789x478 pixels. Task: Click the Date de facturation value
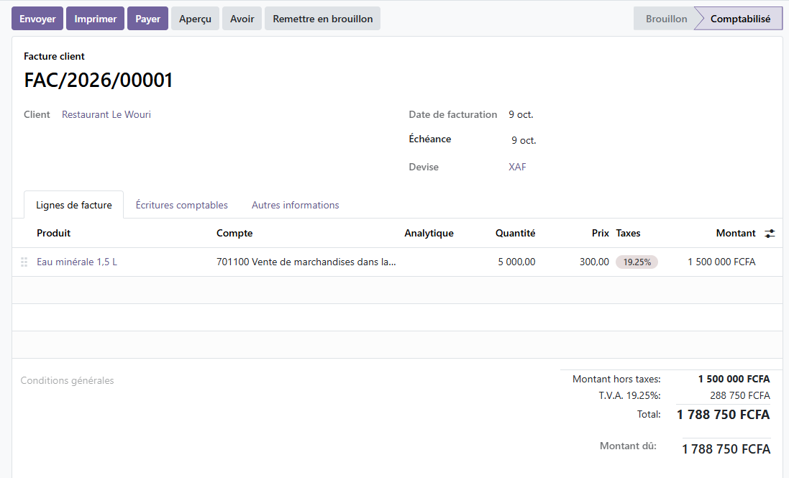(x=521, y=114)
